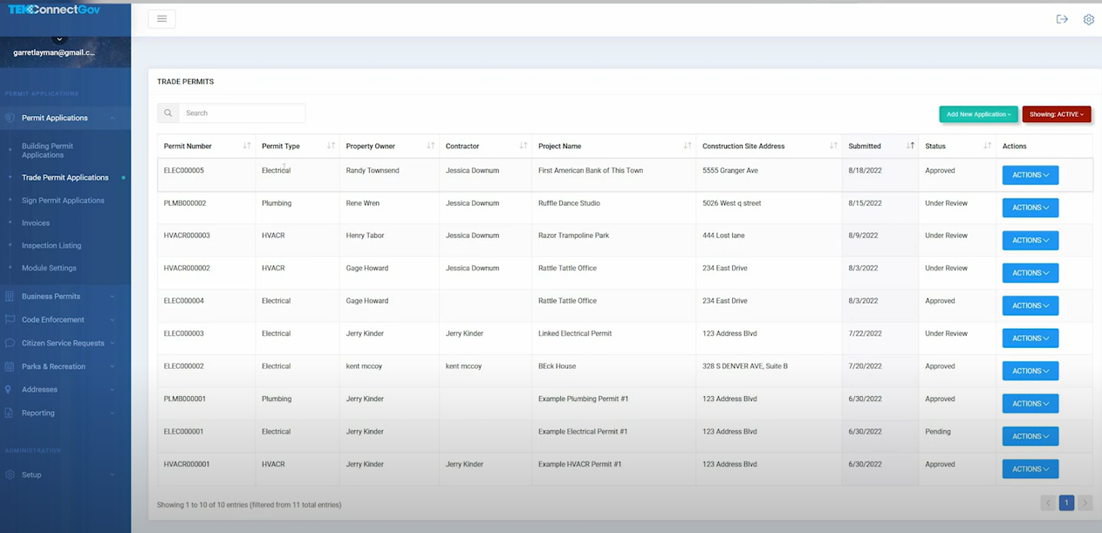
Task: Expand the Parks & Recreation section
Action: pyautogui.click(x=57, y=366)
